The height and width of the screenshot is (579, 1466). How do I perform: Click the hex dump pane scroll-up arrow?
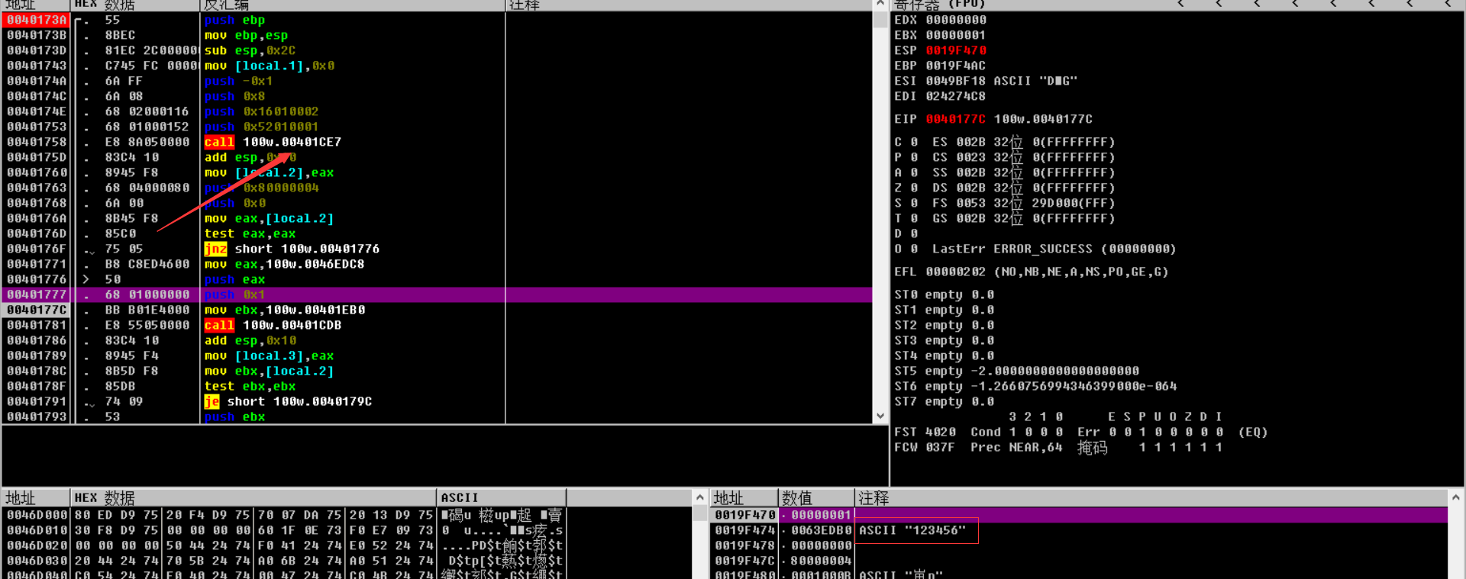pos(699,497)
